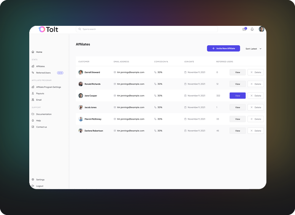This screenshot has height=215, width=295.
Task: Click the calendar icon in Jacob Jones' row
Action: [x=185, y=107]
